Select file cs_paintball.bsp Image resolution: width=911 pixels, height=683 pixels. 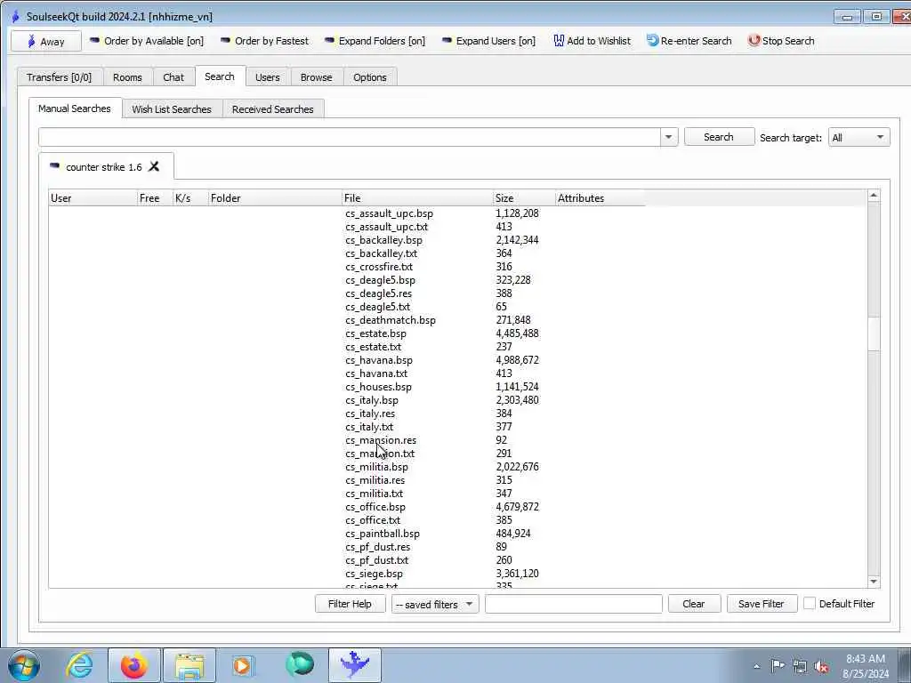[383, 534]
